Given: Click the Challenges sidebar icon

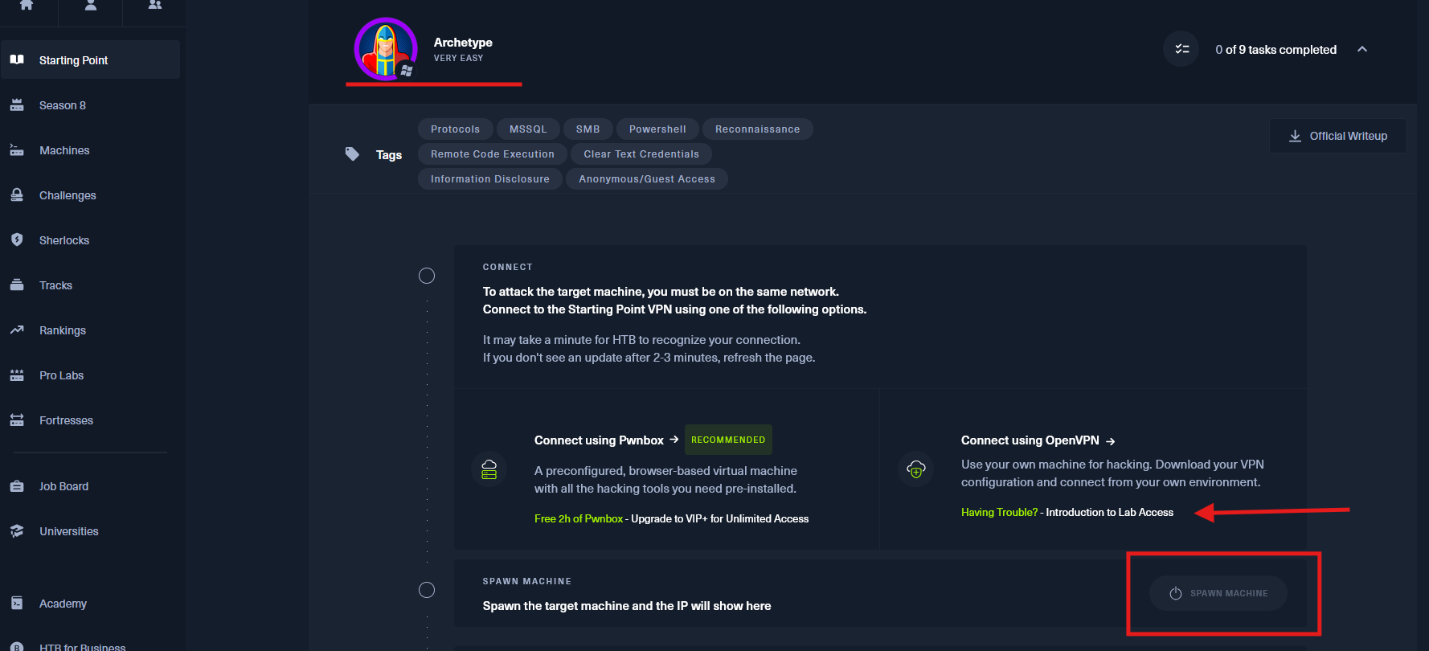Looking at the screenshot, I should tap(17, 194).
